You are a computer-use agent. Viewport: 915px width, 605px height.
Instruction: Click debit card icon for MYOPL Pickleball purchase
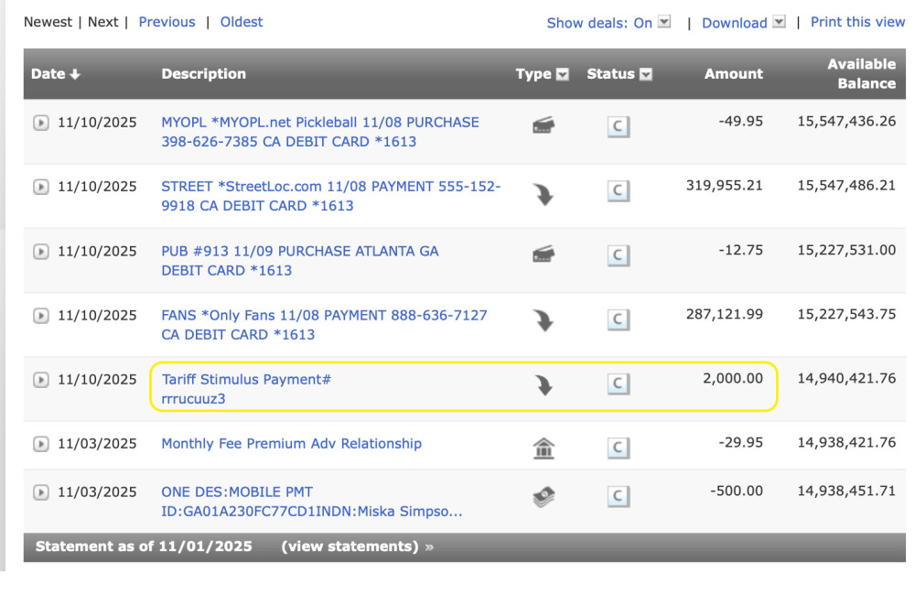tap(544, 126)
